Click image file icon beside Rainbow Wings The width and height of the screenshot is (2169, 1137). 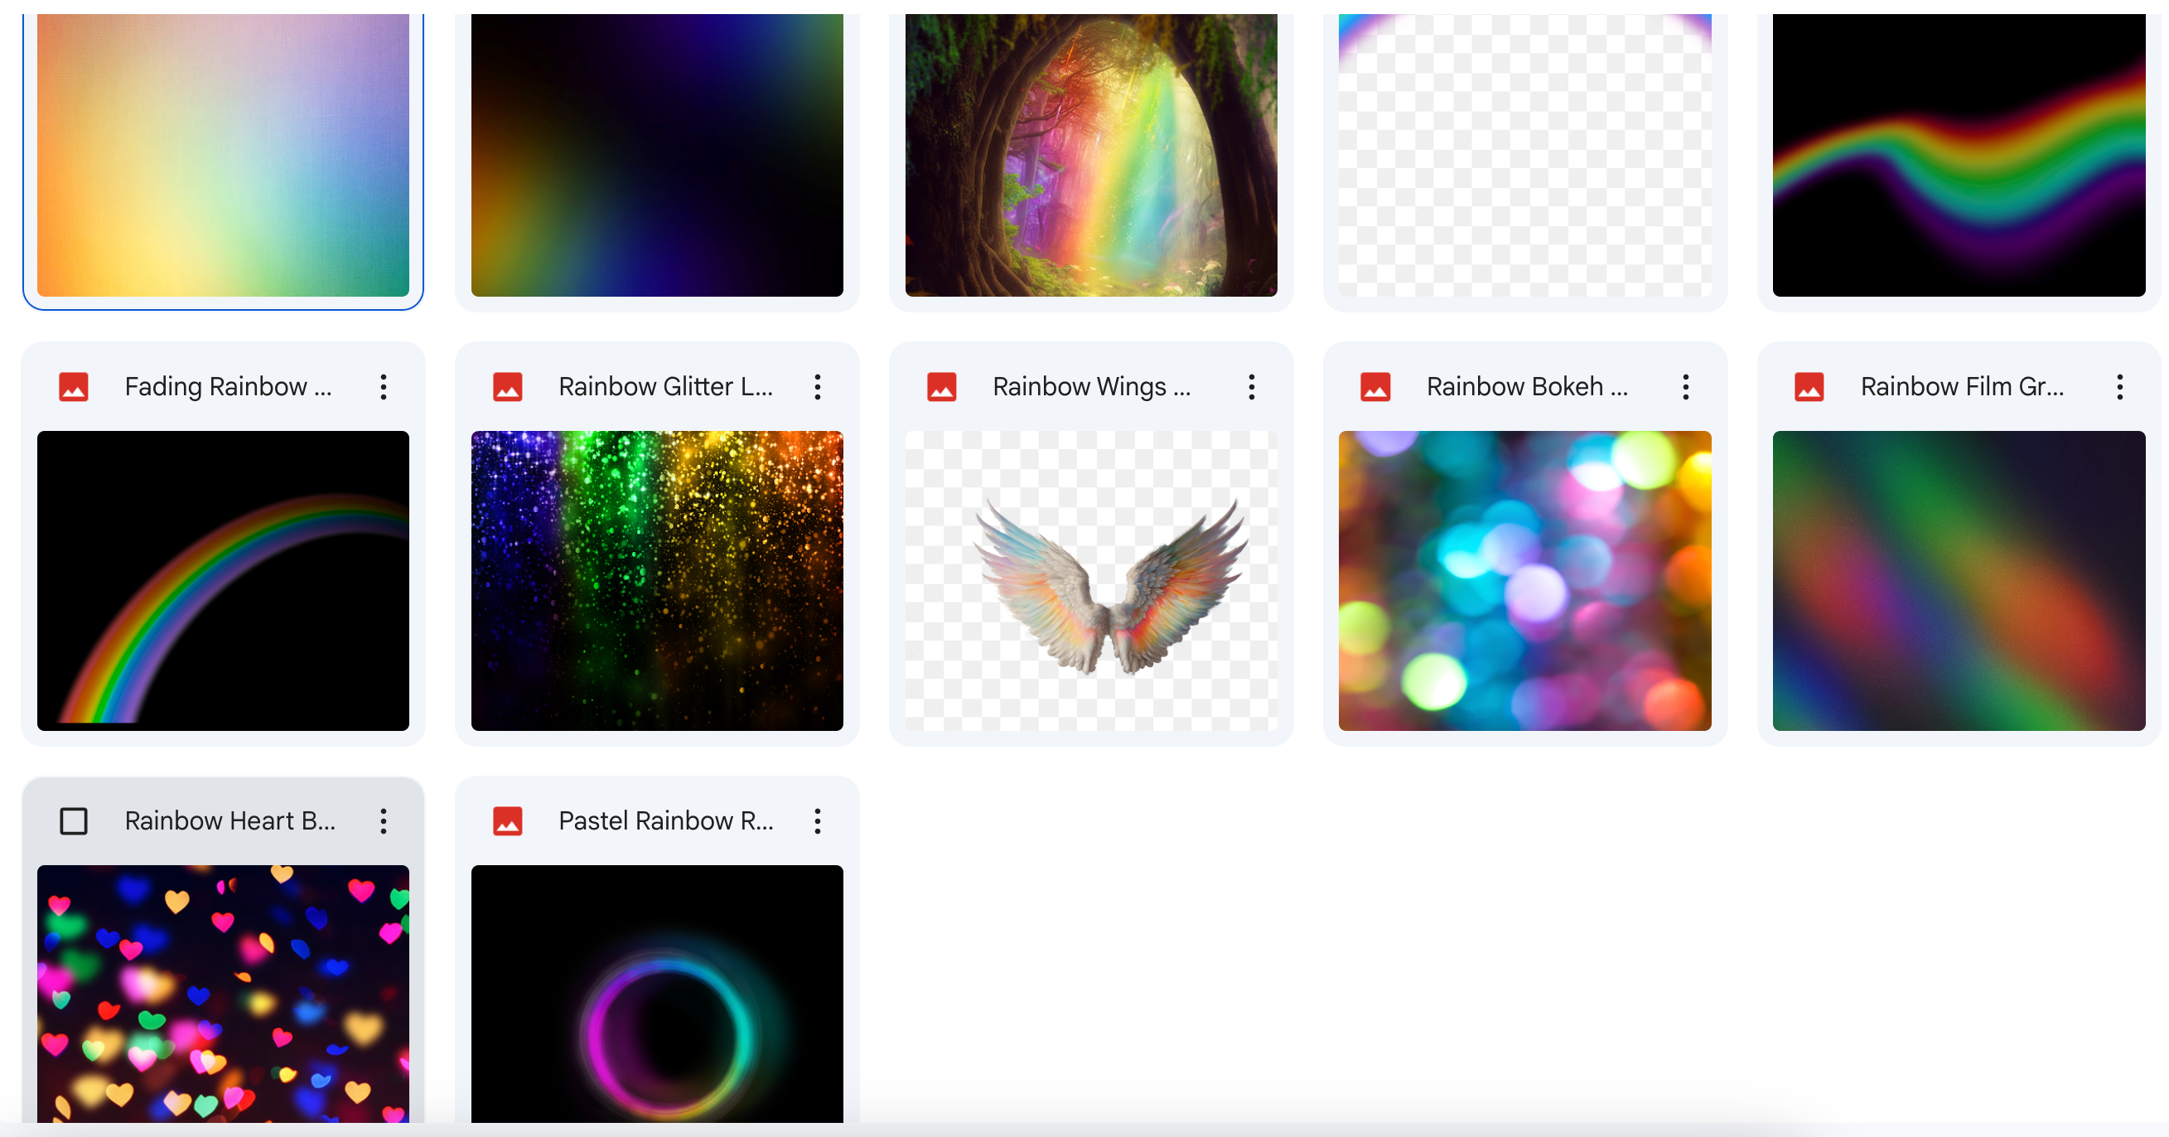coord(941,386)
